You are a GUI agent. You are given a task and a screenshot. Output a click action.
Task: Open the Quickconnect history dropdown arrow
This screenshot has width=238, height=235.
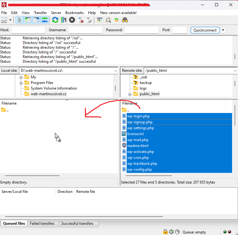pos(223,30)
